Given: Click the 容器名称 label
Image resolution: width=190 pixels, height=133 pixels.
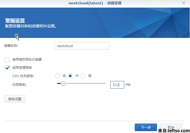Looking at the screenshot, I should 11,46.
